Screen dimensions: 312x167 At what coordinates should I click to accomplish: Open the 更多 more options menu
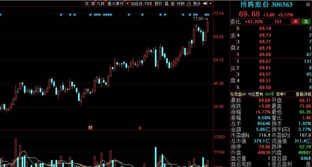tap(197, 4)
